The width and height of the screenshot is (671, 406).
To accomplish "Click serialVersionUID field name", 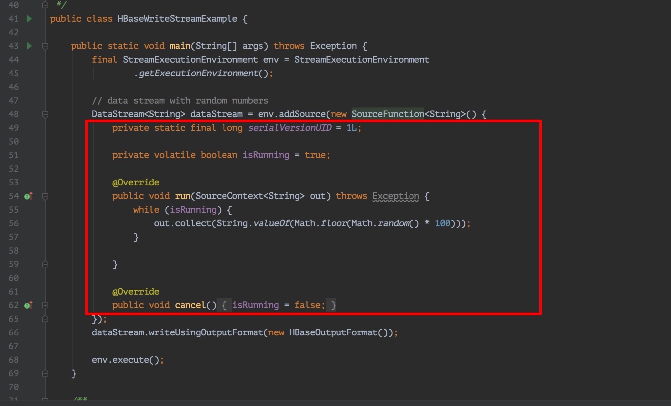I will coord(290,128).
